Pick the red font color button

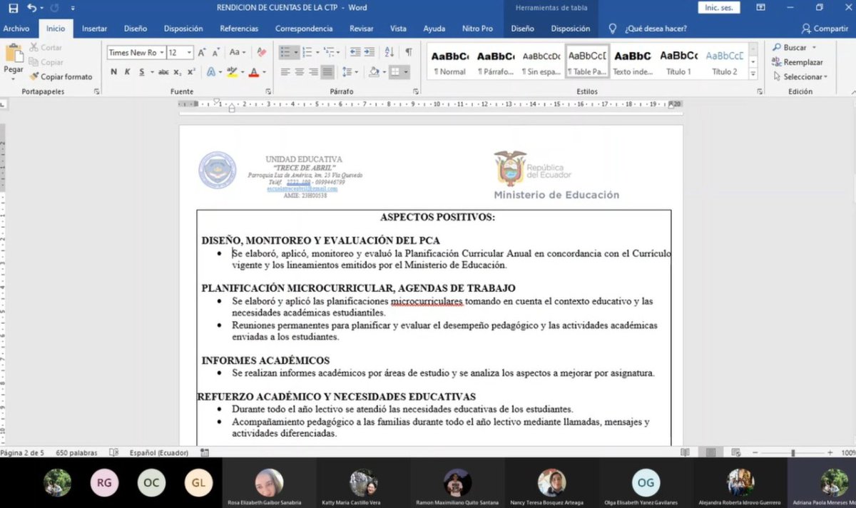click(x=253, y=72)
